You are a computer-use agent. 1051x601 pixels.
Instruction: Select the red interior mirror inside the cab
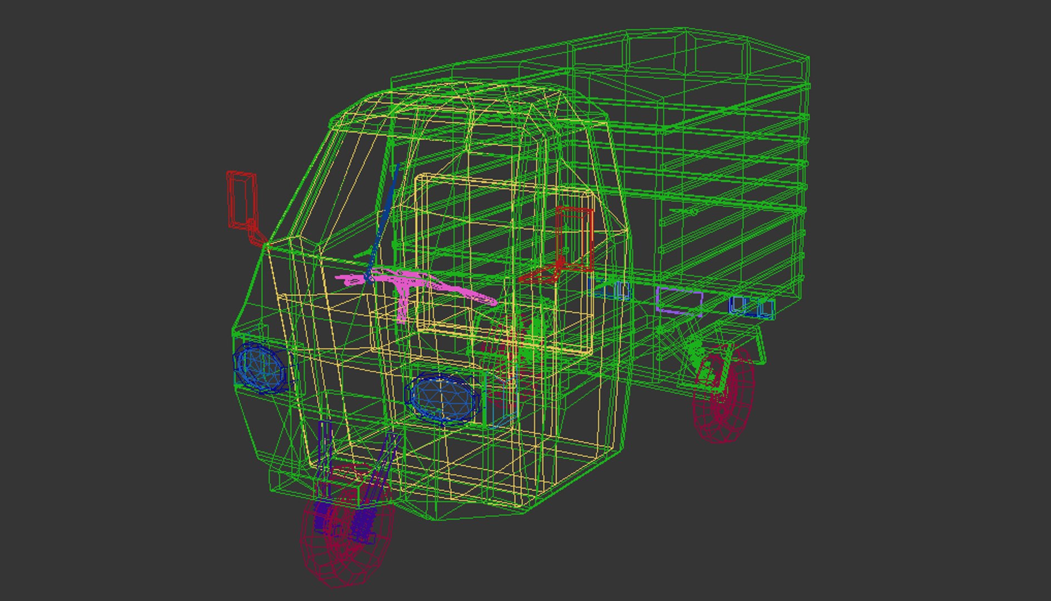pyautogui.click(x=575, y=239)
